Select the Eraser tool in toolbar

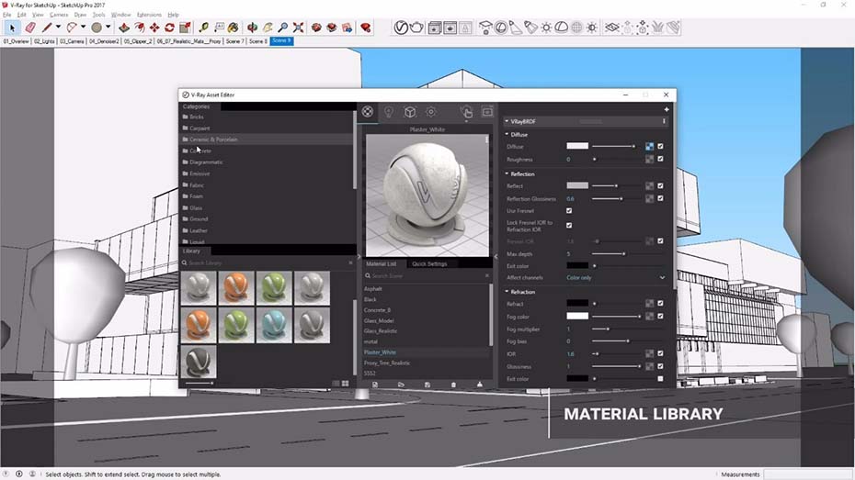pyautogui.click(x=29, y=28)
